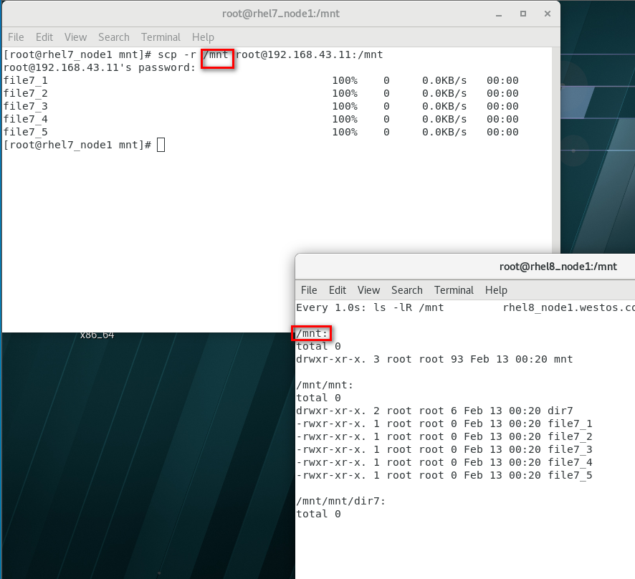This screenshot has width=635, height=579.
Task: Close the rhel7_node1 terminal window
Action: coord(548,14)
